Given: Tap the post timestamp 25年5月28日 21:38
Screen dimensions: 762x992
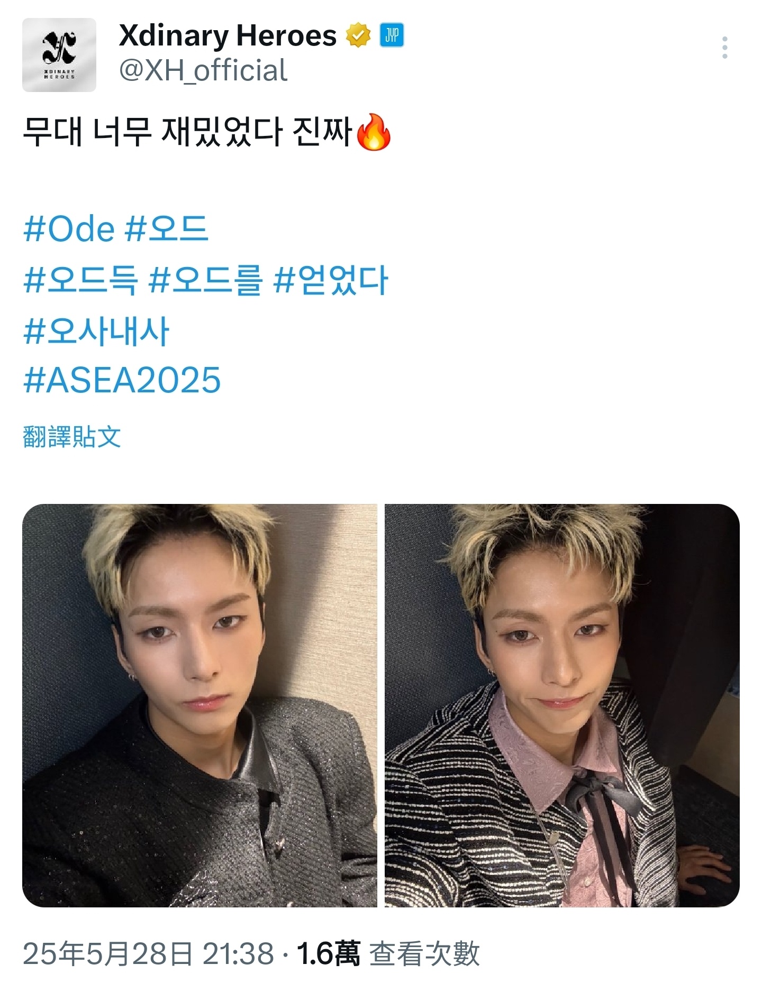Looking at the screenshot, I should [149, 953].
